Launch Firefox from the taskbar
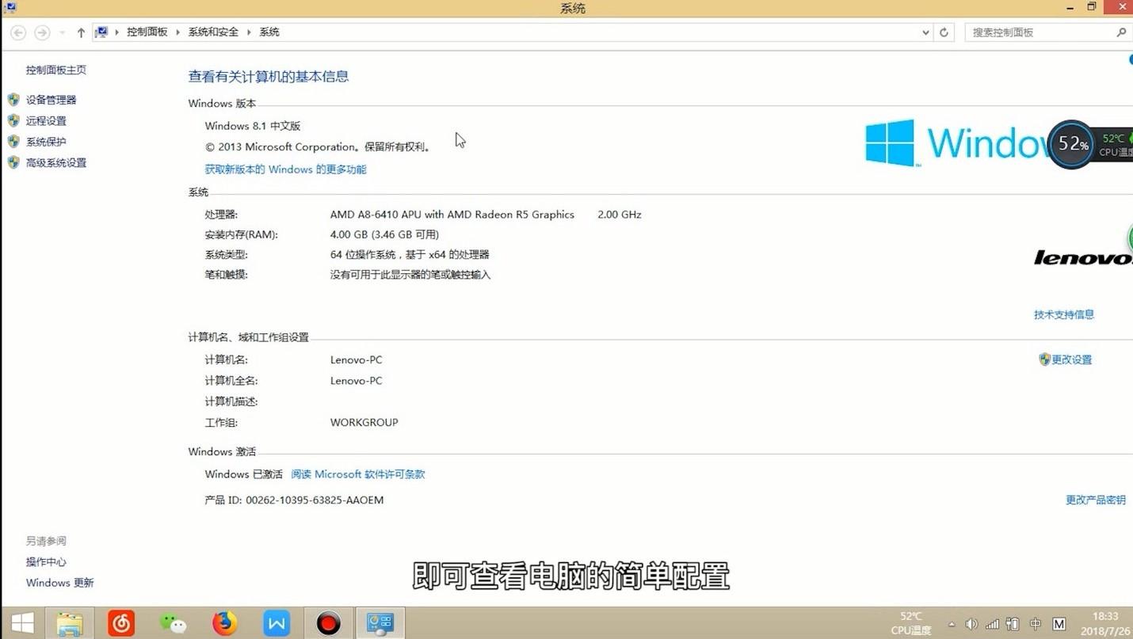Image resolution: width=1133 pixels, height=639 pixels. [x=225, y=623]
